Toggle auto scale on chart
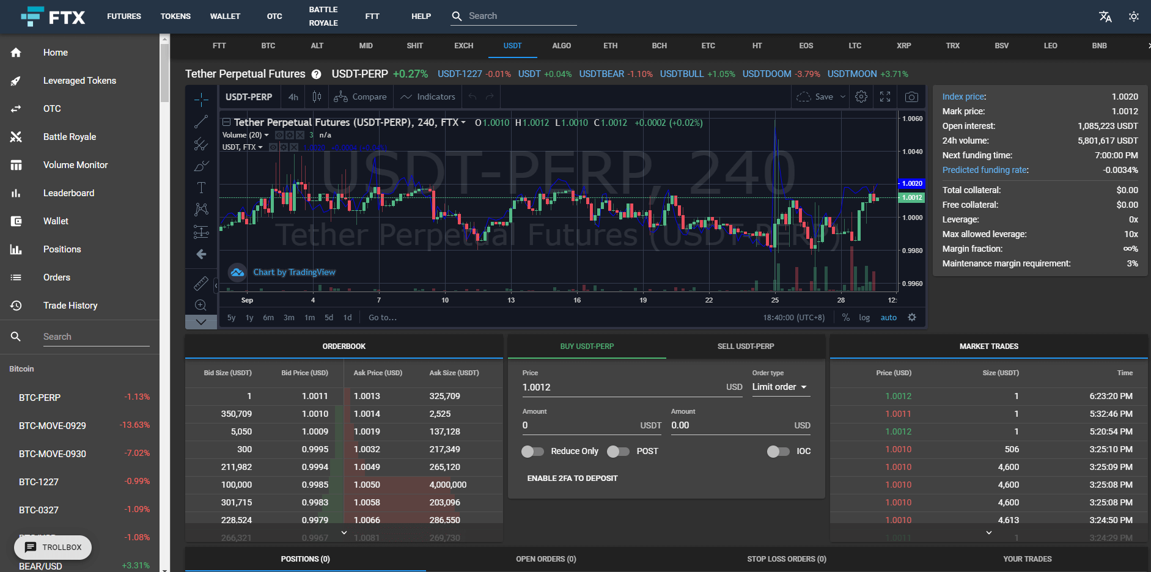 [889, 317]
